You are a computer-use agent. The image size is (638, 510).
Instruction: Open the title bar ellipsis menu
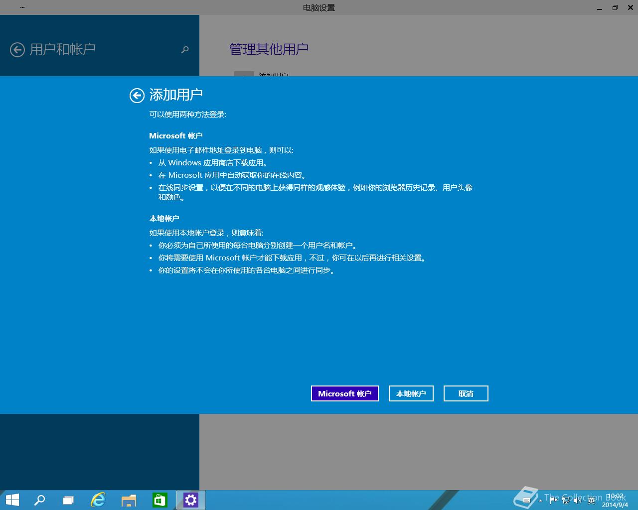click(x=23, y=7)
